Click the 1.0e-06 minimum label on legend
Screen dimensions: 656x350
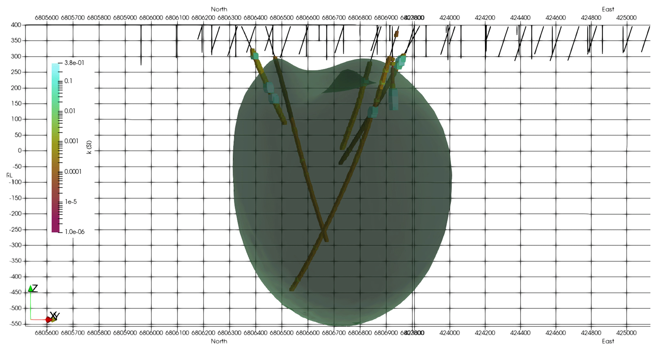pos(75,232)
